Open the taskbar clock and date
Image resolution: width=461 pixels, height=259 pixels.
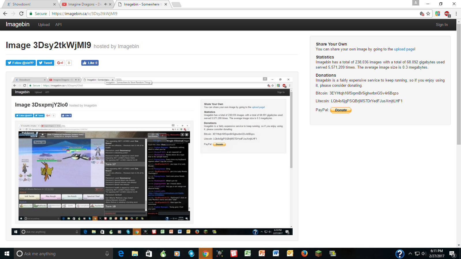(437, 254)
